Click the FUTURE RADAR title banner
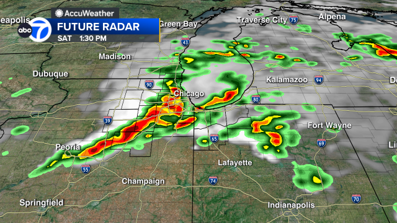This screenshot has width=397, height=223. (98, 27)
